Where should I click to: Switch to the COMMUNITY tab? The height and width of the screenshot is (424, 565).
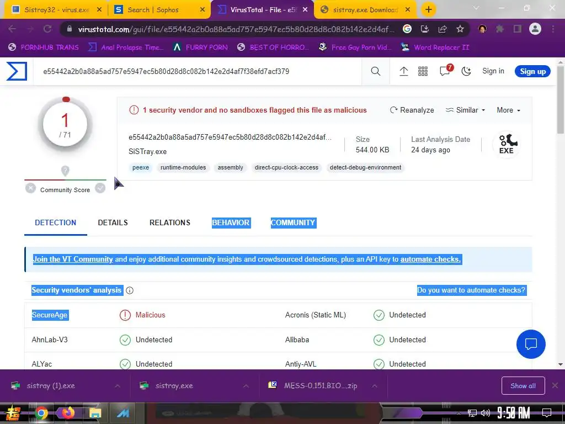click(294, 222)
